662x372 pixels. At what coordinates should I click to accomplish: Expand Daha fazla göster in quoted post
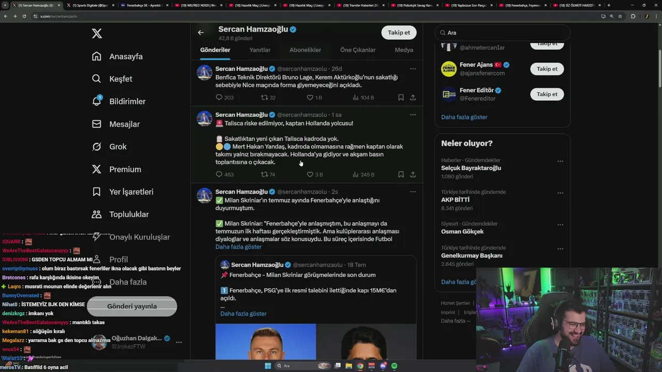pyautogui.click(x=243, y=314)
